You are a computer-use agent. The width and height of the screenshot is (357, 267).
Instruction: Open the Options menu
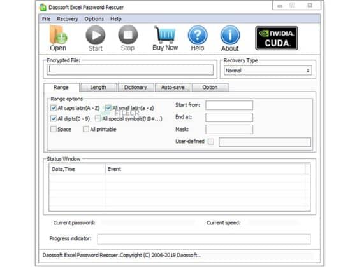(94, 19)
